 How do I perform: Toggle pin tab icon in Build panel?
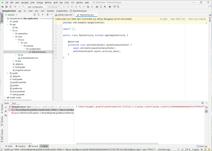tap(6, 111)
